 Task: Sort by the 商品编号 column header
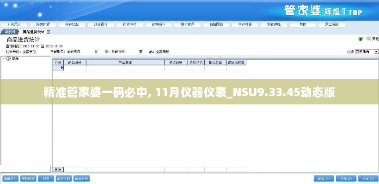tap(75, 62)
